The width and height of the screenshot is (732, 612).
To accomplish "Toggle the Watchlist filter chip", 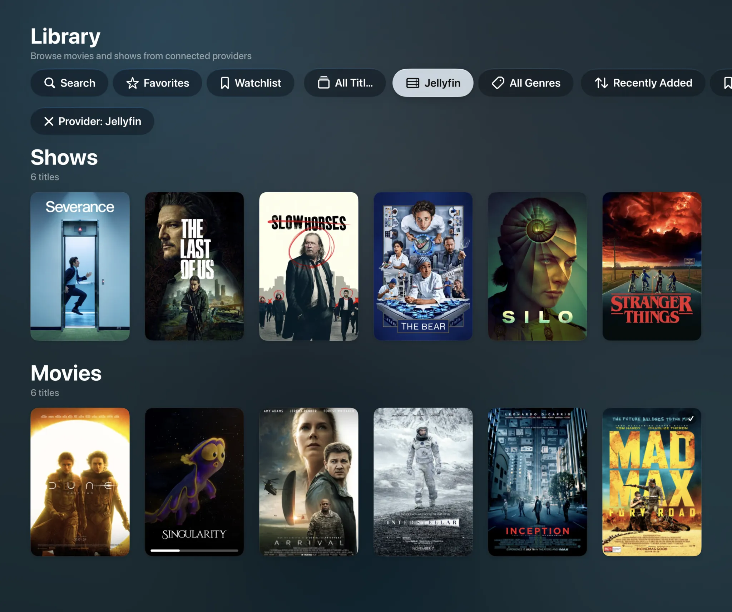I will point(251,83).
